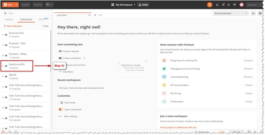Click the Collaboration circle icon

[x=164, y=101]
